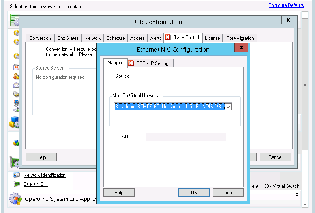
Task: Click the scroll down arrow of details list
Action: tap(305, 204)
